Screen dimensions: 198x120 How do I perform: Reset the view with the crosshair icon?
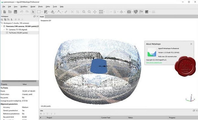click(95, 12)
